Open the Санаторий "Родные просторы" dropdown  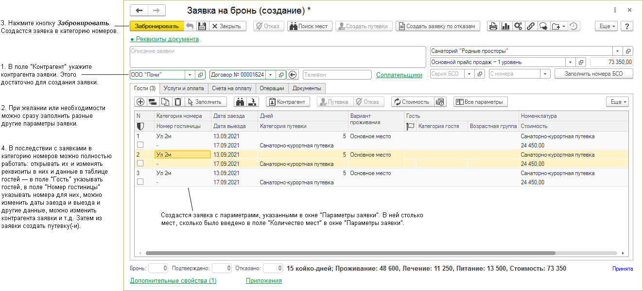click(617, 51)
